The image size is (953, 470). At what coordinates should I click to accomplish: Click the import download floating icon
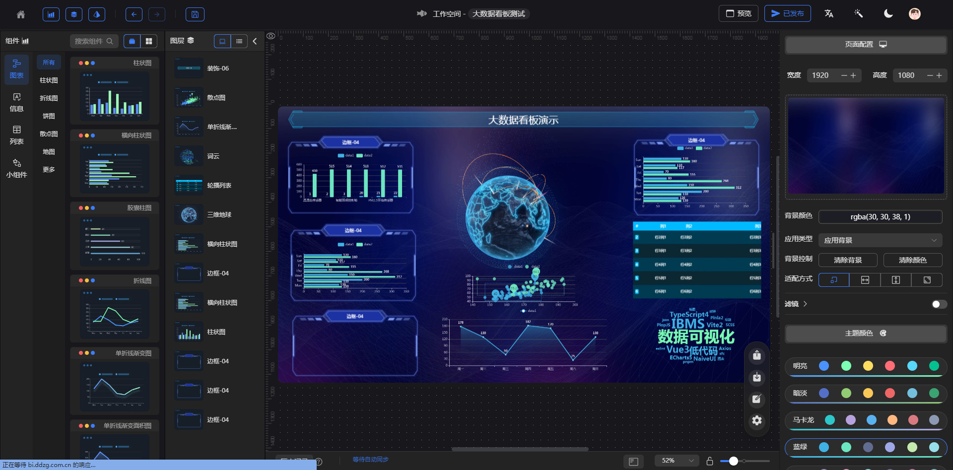756,377
